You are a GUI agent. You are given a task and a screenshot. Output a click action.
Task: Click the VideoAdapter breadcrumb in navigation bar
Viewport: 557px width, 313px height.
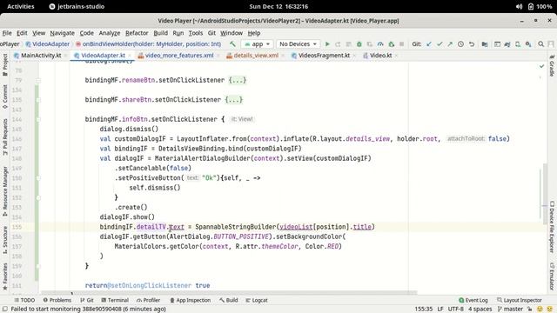(x=47, y=44)
